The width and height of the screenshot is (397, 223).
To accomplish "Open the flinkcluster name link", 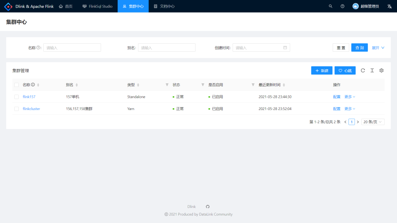I will [31, 109].
